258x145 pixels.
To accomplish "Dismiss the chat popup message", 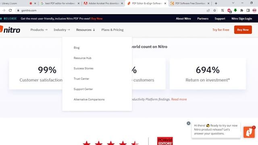I will point(188,123).
